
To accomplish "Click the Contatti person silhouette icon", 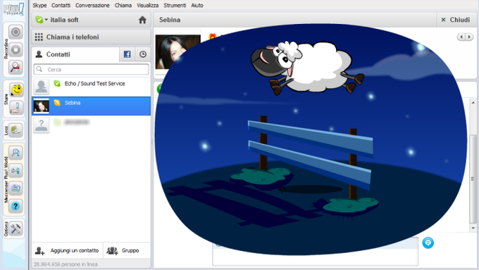I will point(39,54).
